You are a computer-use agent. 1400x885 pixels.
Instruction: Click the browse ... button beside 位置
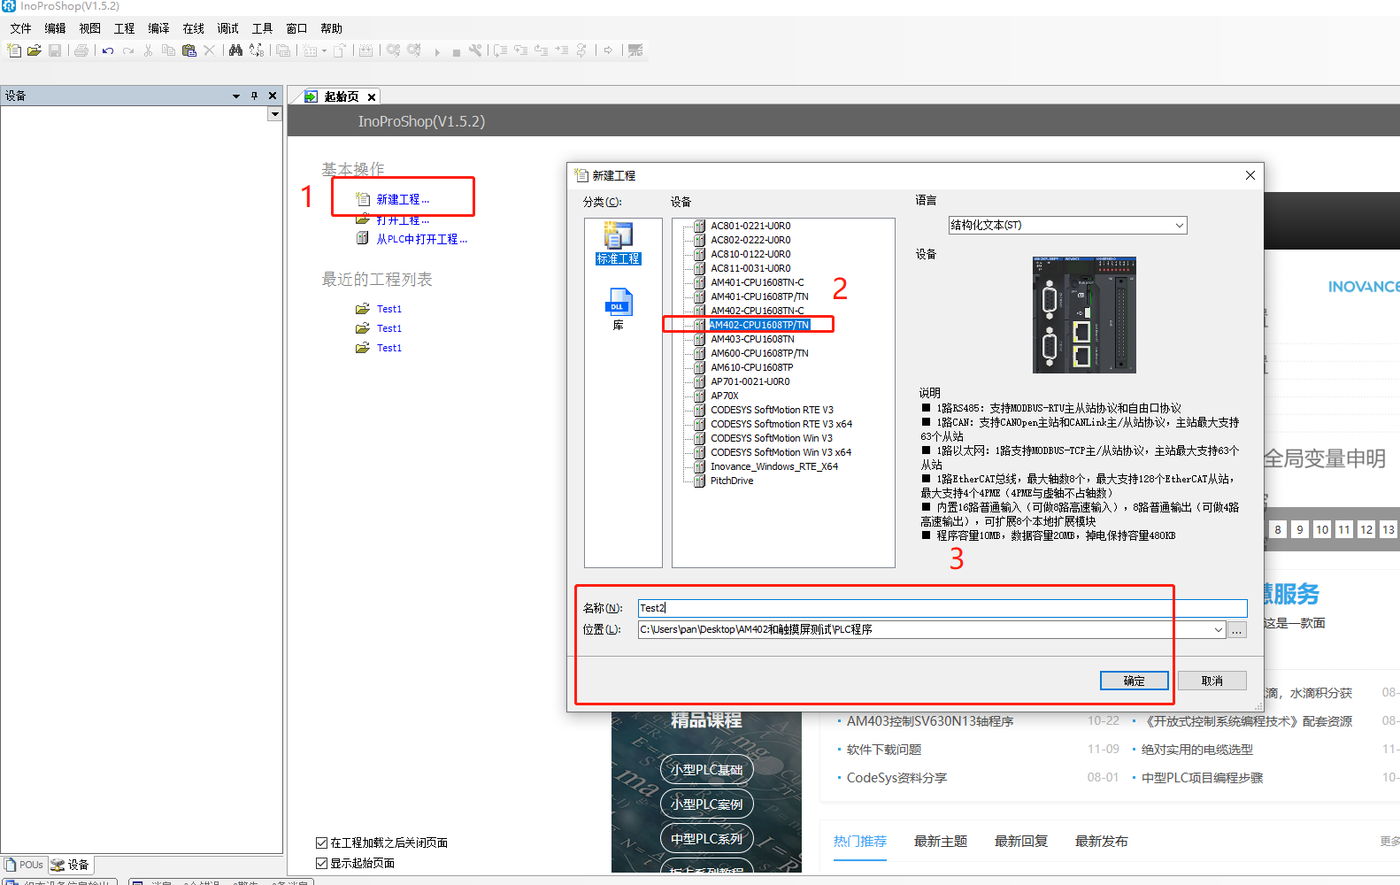(x=1237, y=630)
